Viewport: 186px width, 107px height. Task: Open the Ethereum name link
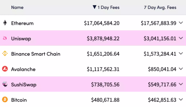coord(22,23)
